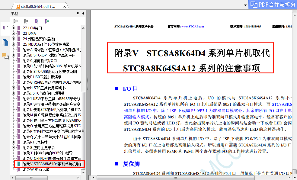Click the bookmark icon beside 22 LCM接口
Screen dimensions: 297x180
click(x=19, y=28)
